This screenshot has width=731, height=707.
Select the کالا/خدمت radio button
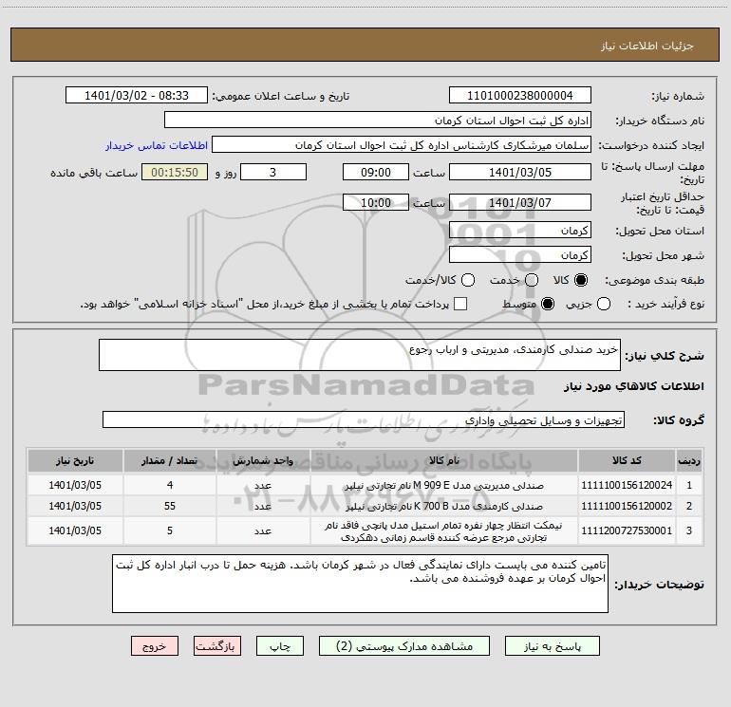[x=468, y=280]
